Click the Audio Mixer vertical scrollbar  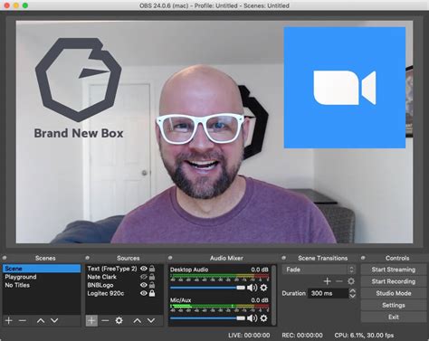coord(273,296)
